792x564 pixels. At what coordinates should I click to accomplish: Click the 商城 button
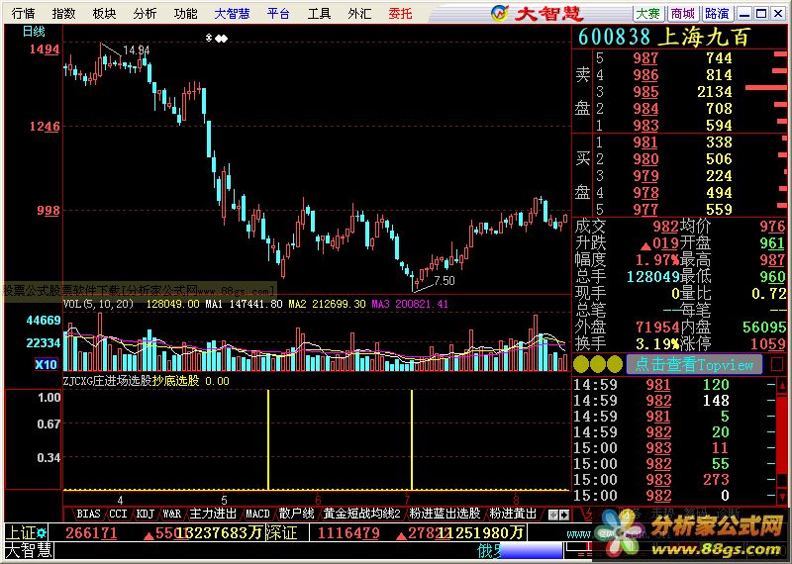[x=683, y=14]
